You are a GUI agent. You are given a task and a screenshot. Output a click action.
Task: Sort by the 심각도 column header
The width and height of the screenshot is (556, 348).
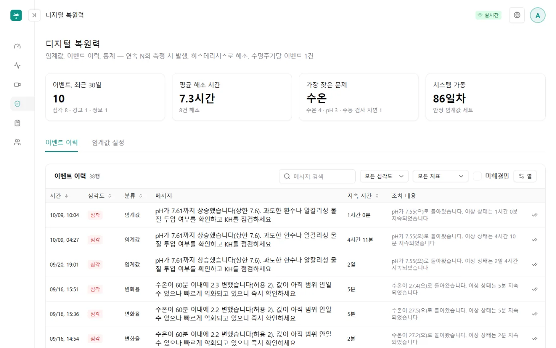click(x=100, y=196)
